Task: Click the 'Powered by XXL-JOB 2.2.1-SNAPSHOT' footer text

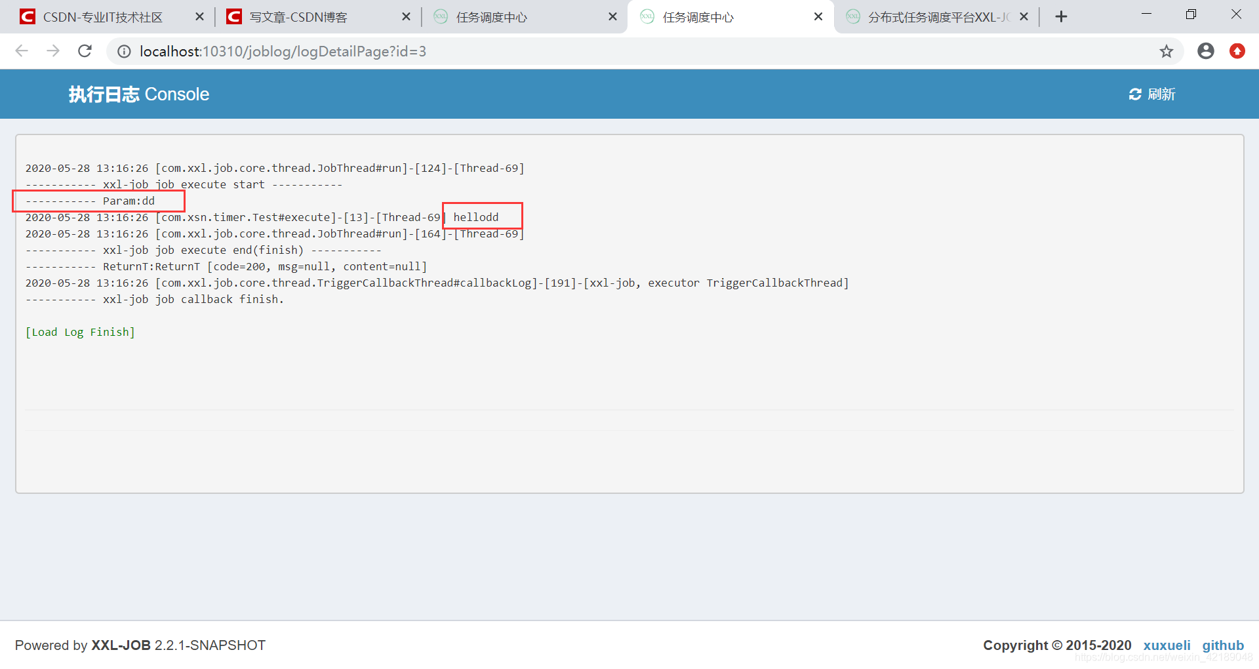Action: (x=140, y=645)
